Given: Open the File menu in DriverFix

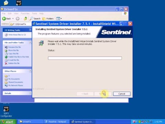Looking at the screenshot, I should pos(4,13).
